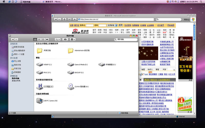Collapse 其它位置 sidebar section
Screen dimensions: 205x128
click(x=14, y=58)
